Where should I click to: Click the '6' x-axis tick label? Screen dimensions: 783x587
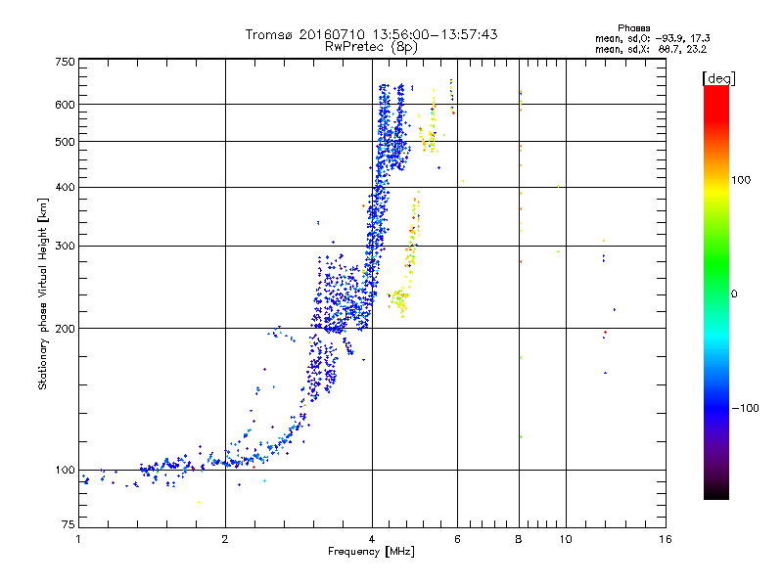457,539
